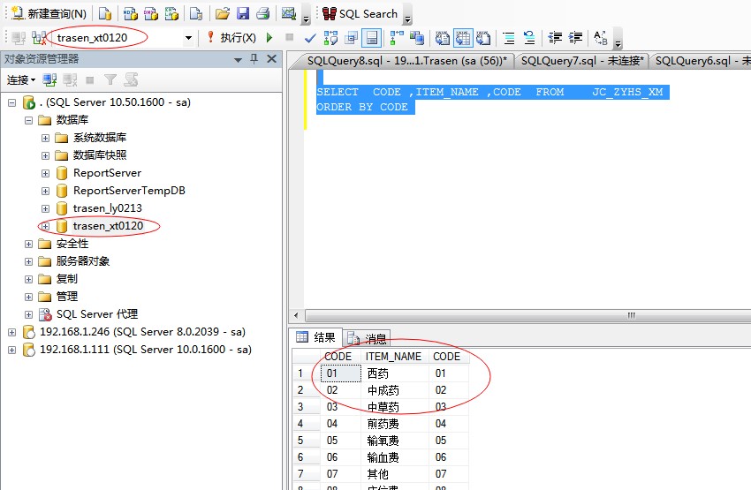The image size is (751, 490).
Task: Click the 西药 cell in results grid
Action: tap(378, 373)
